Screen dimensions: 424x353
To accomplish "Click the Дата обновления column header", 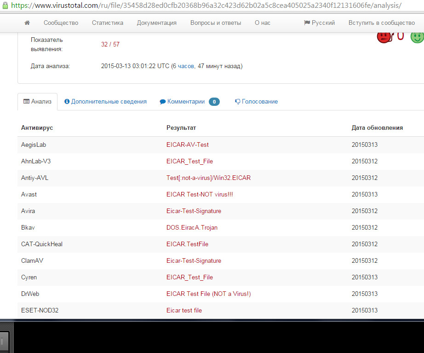I will (377, 128).
